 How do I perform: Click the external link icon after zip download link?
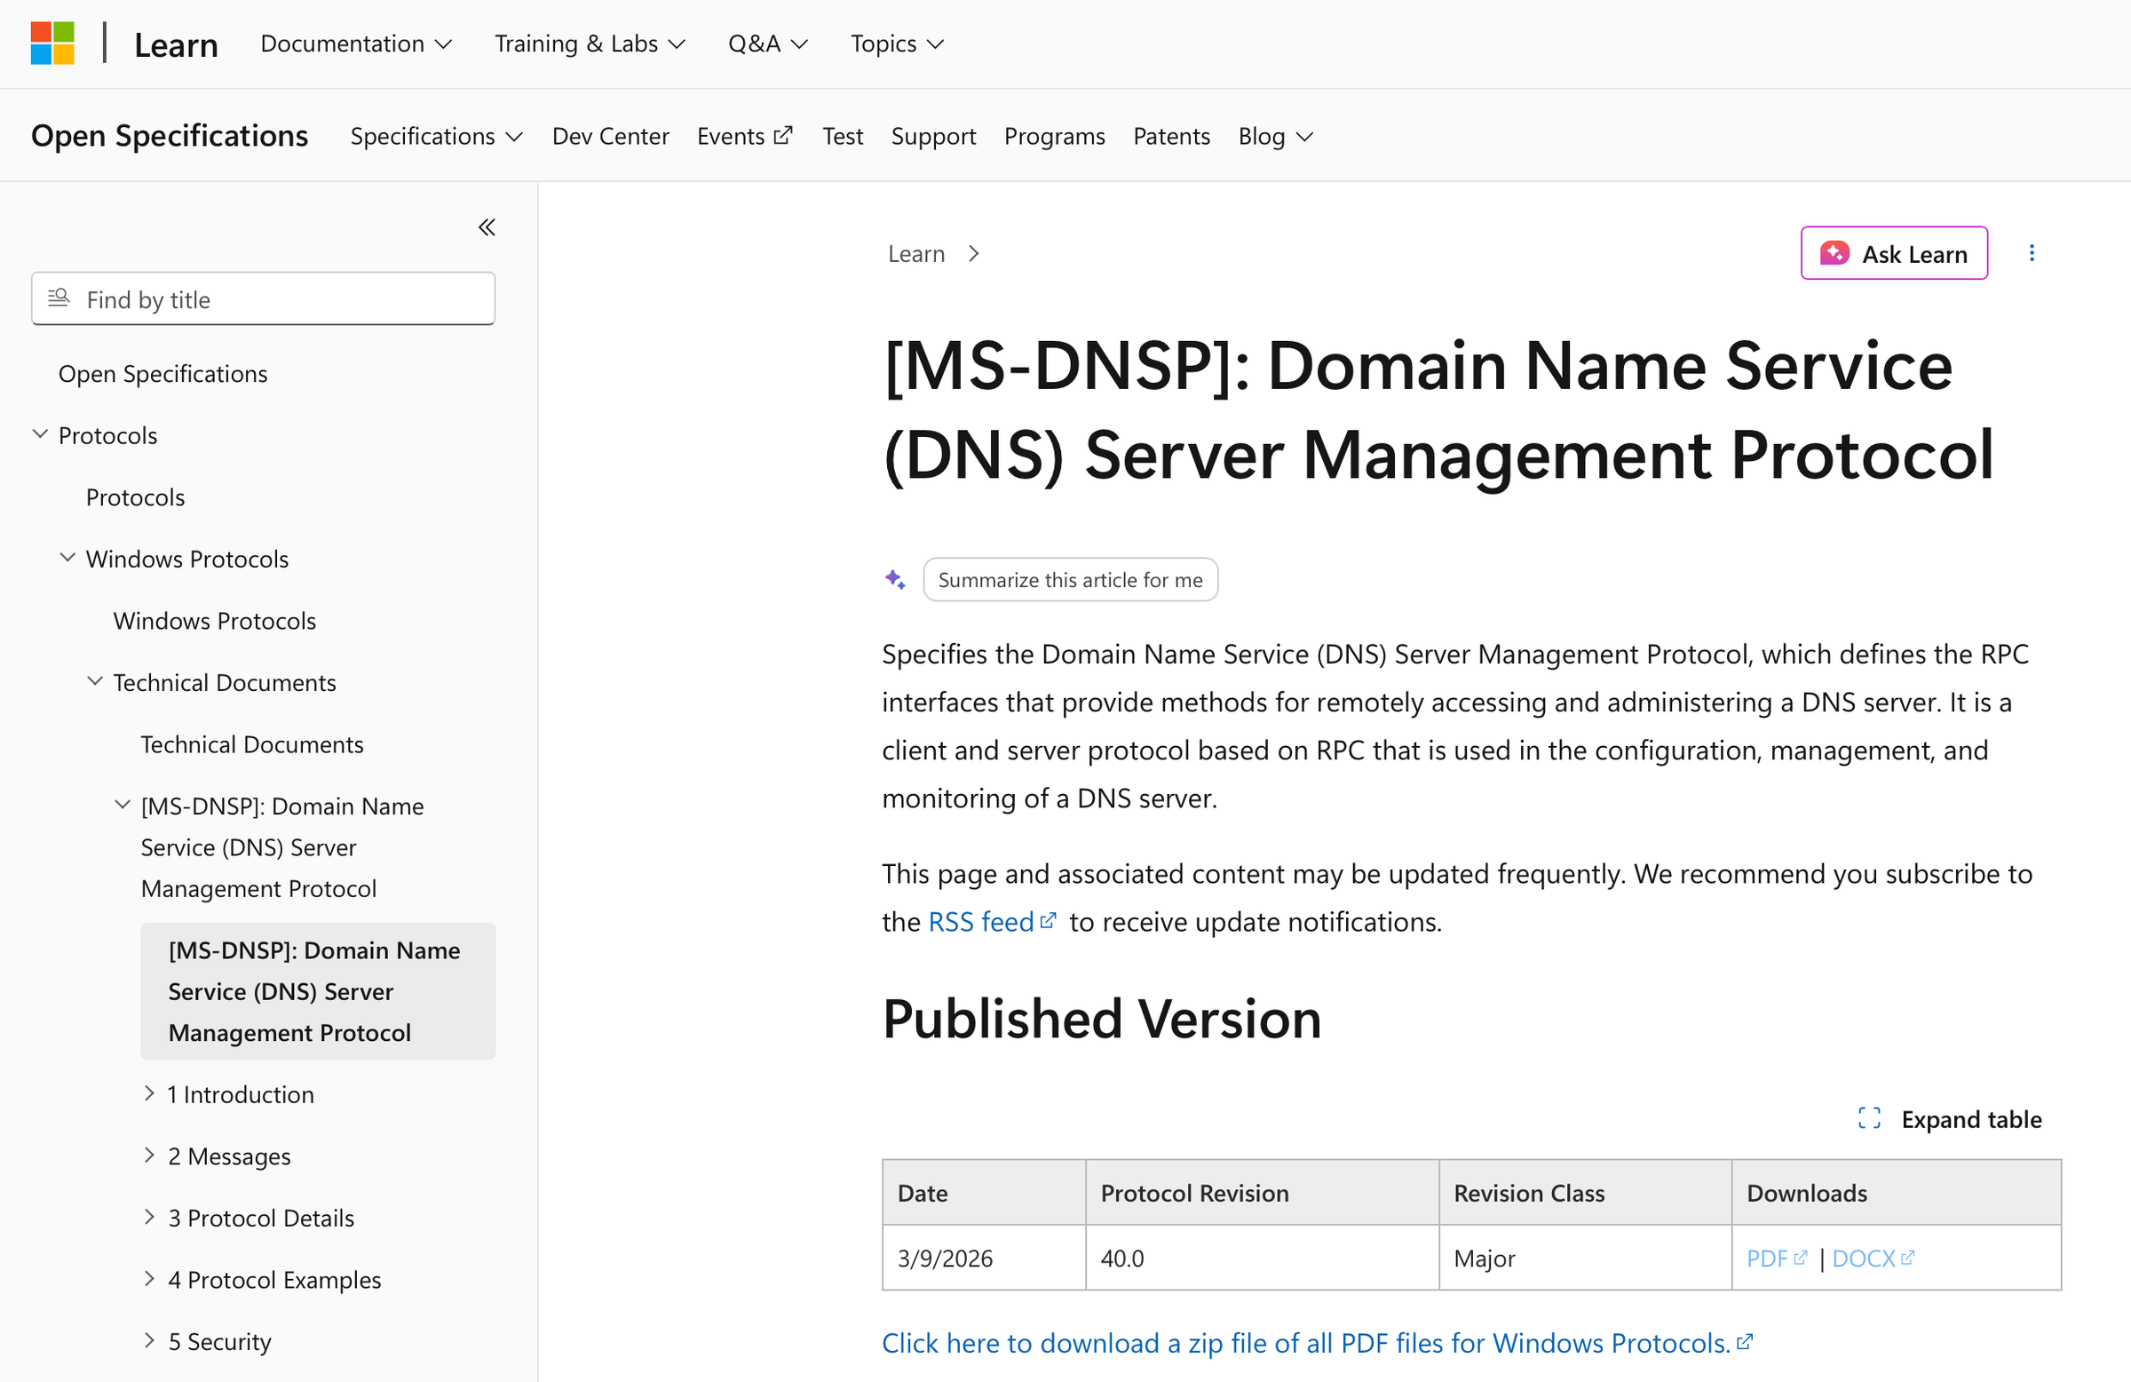tap(1744, 1342)
